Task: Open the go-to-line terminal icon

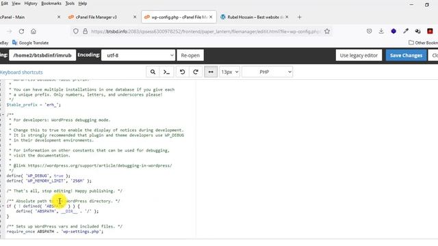Action: pyautogui.click(x=166, y=72)
